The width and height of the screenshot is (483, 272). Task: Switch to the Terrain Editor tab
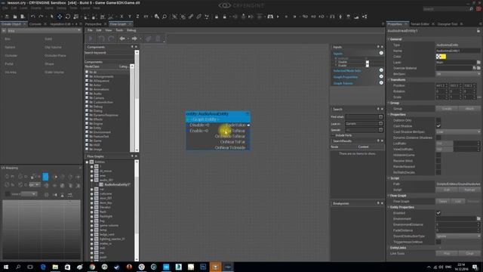(420, 24)
